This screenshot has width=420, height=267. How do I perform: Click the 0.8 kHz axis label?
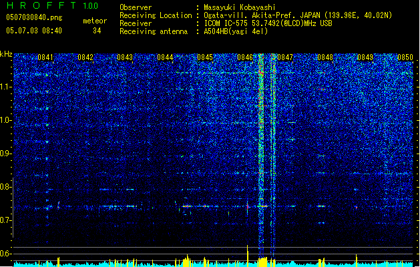coord(6,187)
